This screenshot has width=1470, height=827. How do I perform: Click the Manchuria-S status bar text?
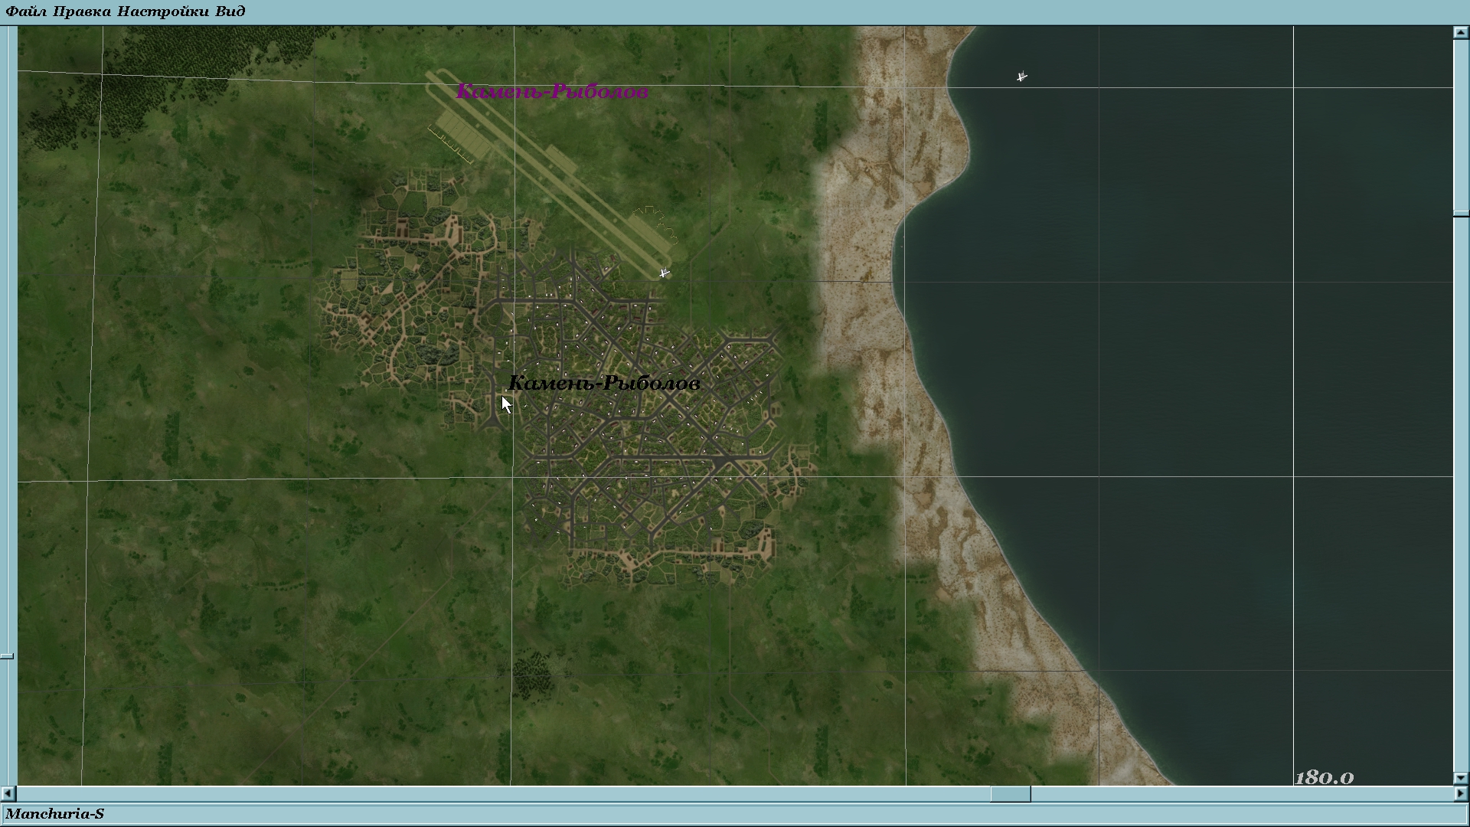(x=55, y=814)
